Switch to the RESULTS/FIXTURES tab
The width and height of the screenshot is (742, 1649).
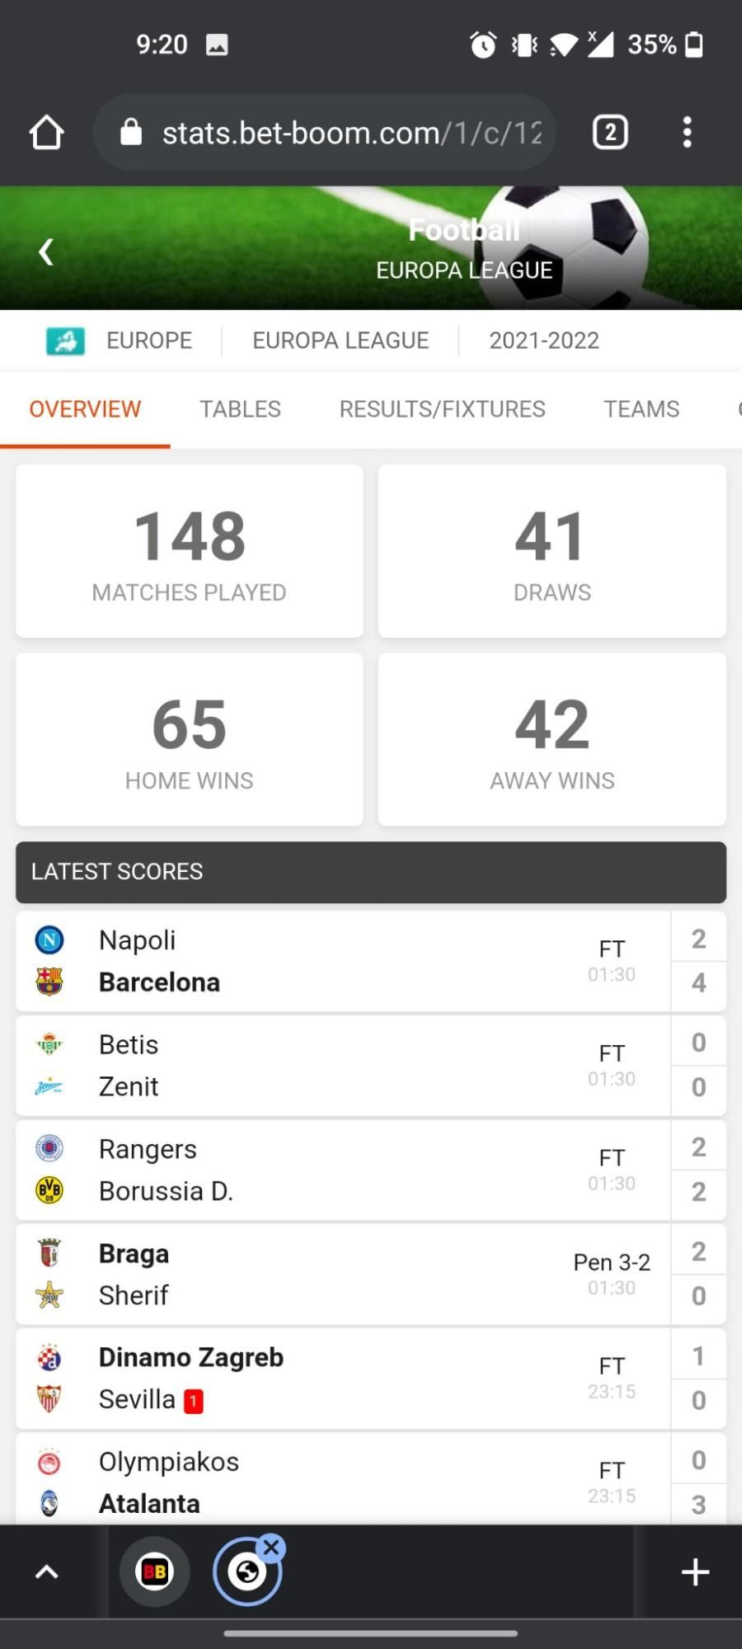442,409
